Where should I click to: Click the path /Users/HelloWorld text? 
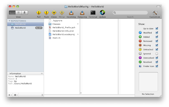[x=23, y=84]
